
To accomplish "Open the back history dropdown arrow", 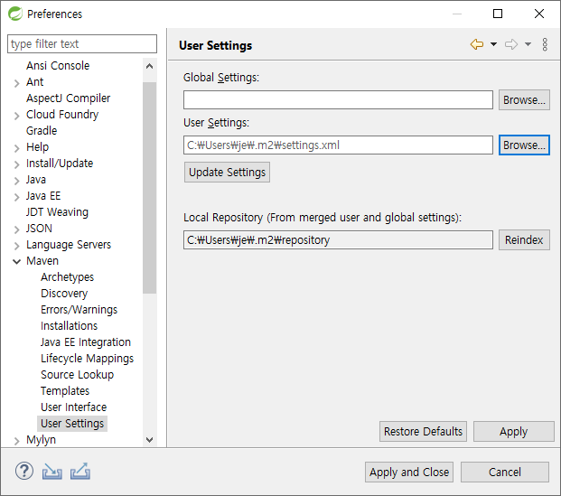I will (x=493, y=44).
